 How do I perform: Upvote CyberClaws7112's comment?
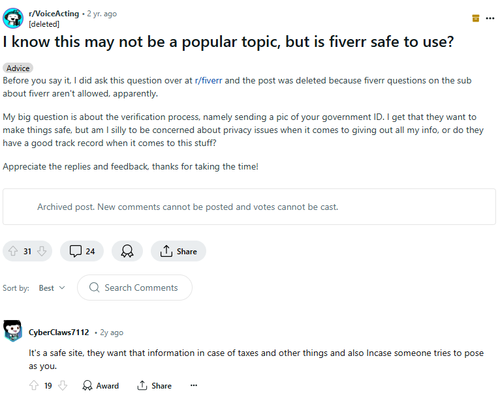[x=34, y=386]
